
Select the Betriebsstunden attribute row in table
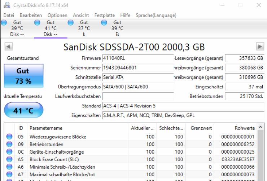point(131,144)
